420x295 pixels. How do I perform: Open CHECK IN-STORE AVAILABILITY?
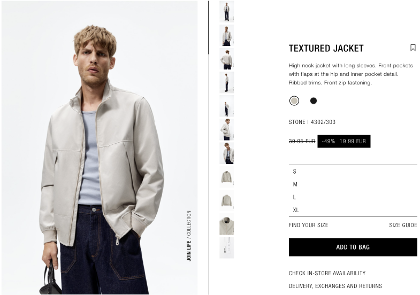click(x=327, y=273)
